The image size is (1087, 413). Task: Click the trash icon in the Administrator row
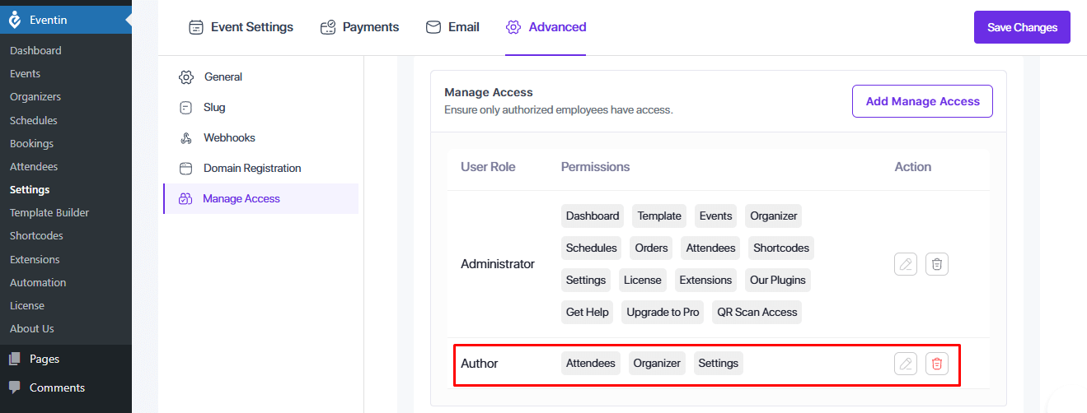point(937,264)
